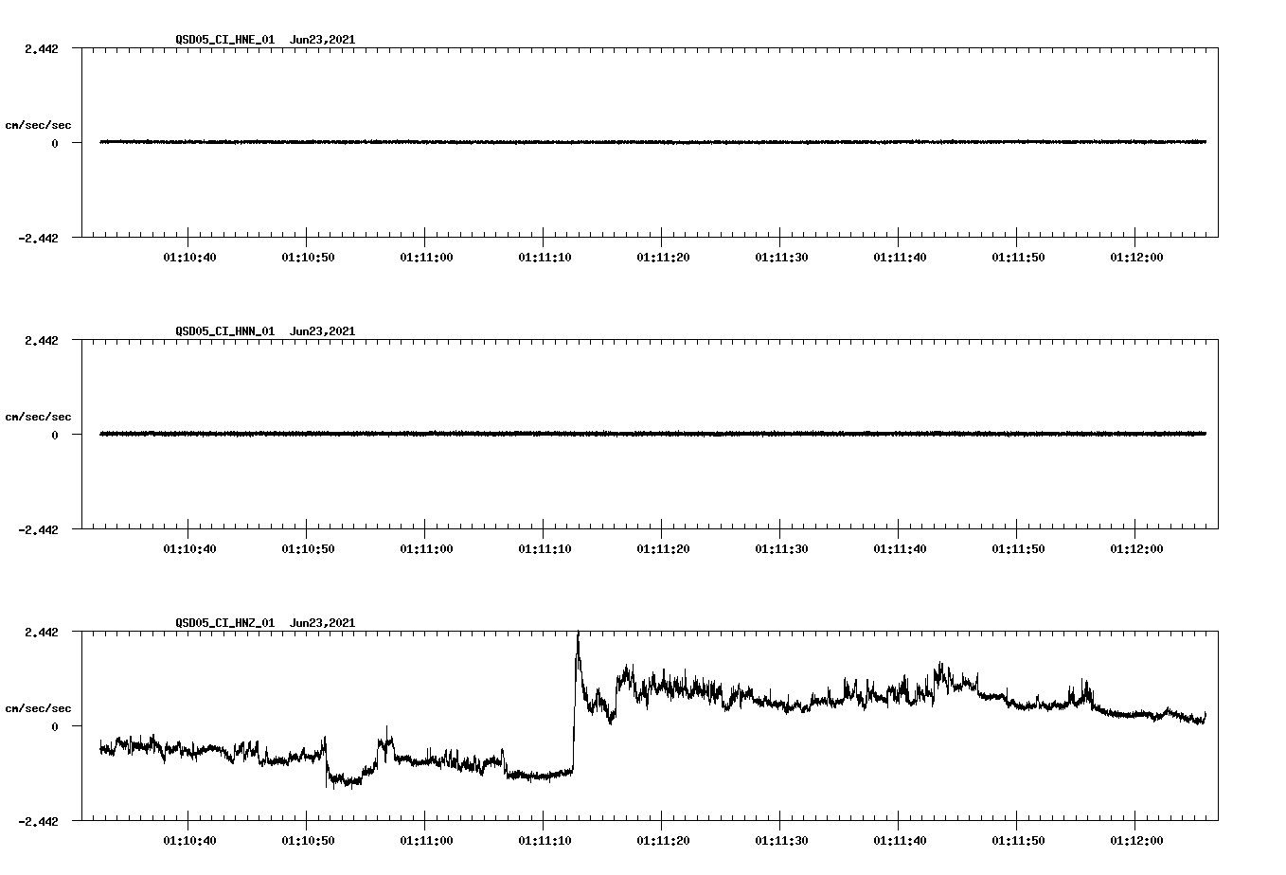Click the 01:11:50 time label under HNZ plot
1286x875 pixels.
[1018, 841]
